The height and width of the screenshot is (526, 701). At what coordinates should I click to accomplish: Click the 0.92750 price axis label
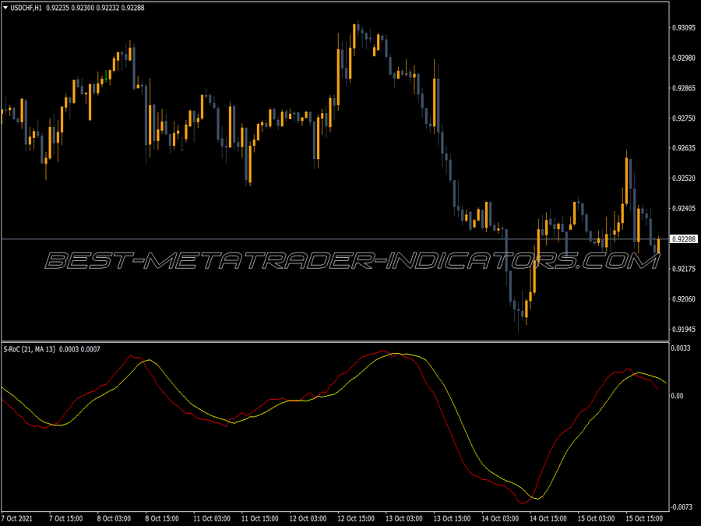684,118
